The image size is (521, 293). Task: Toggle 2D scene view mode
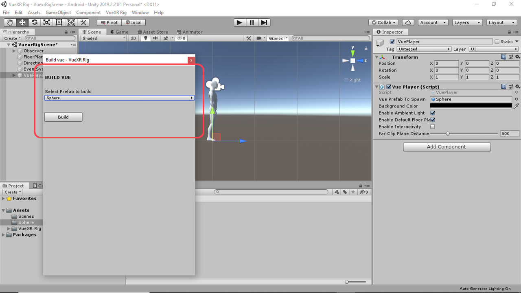[134, 38]
